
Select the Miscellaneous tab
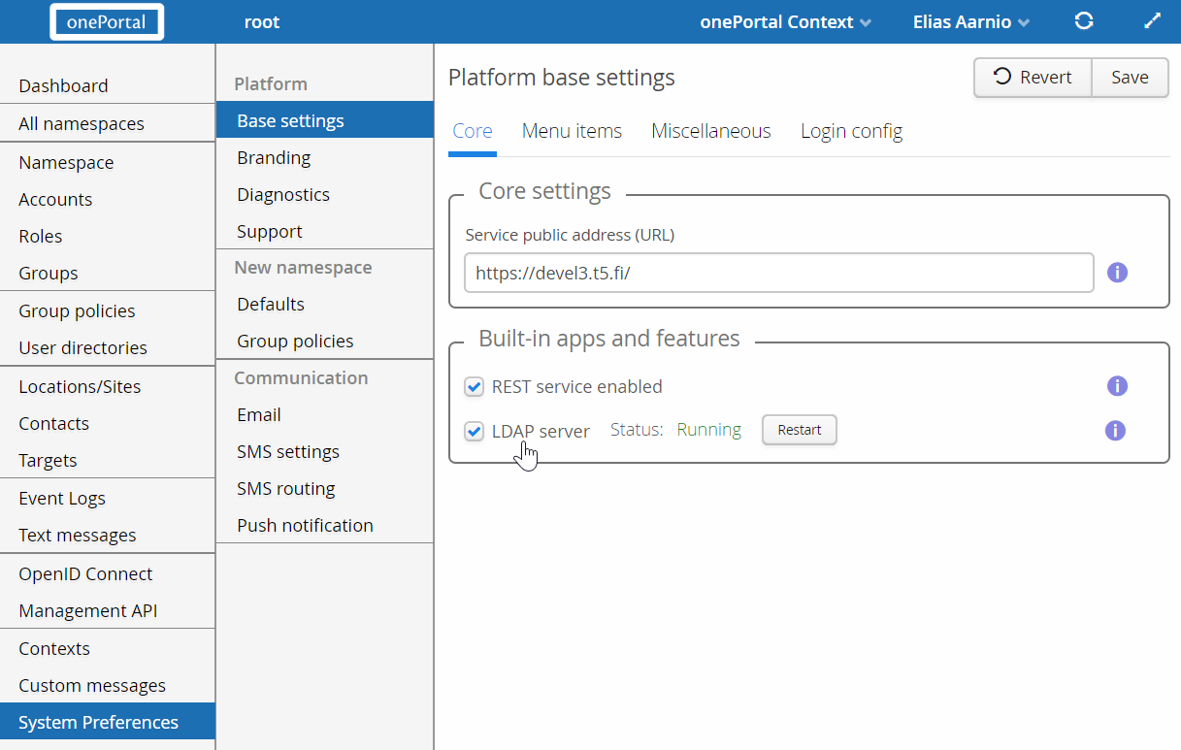point(710,131)
